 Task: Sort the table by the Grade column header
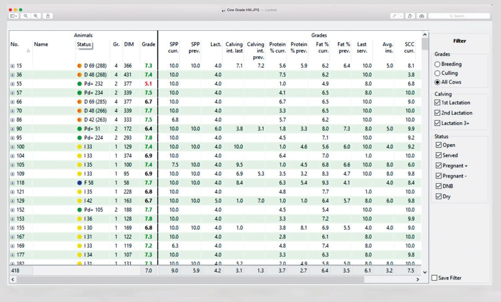point(149,44)
